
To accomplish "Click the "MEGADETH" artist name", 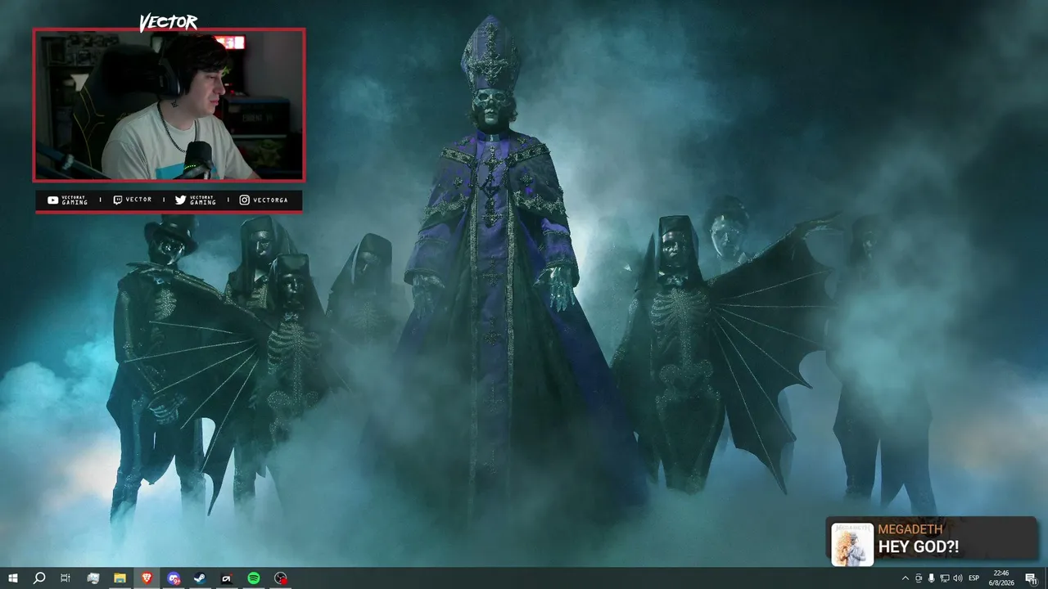I will (910, 529).
